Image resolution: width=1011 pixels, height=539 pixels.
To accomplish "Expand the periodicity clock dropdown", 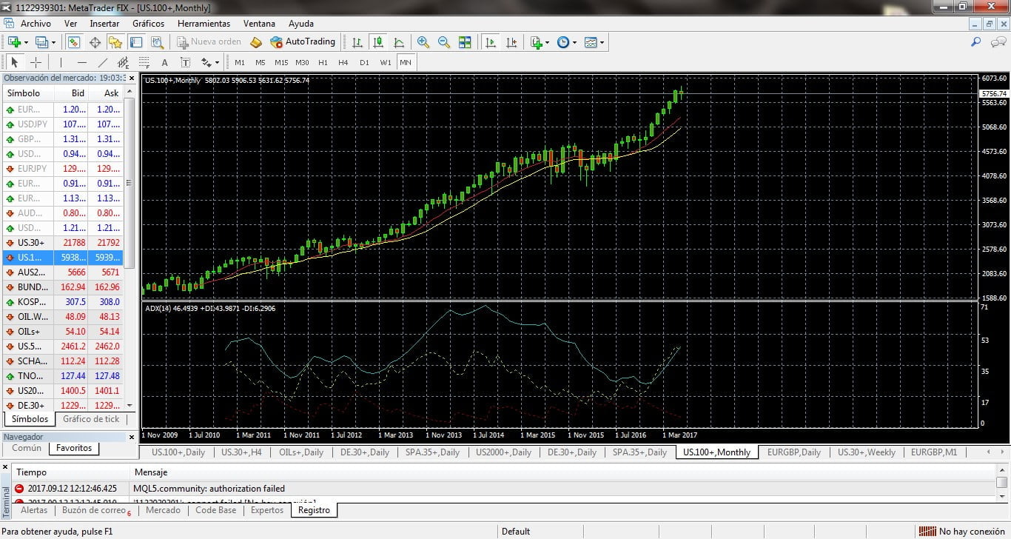I will pos(574,43).
